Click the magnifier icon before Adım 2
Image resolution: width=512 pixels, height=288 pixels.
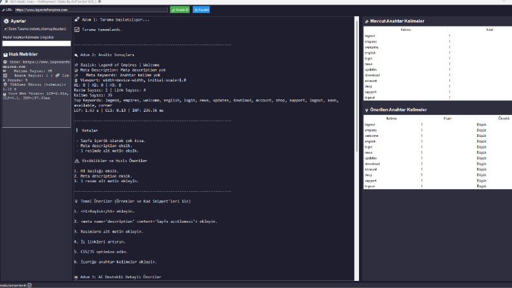coord(76,55)
